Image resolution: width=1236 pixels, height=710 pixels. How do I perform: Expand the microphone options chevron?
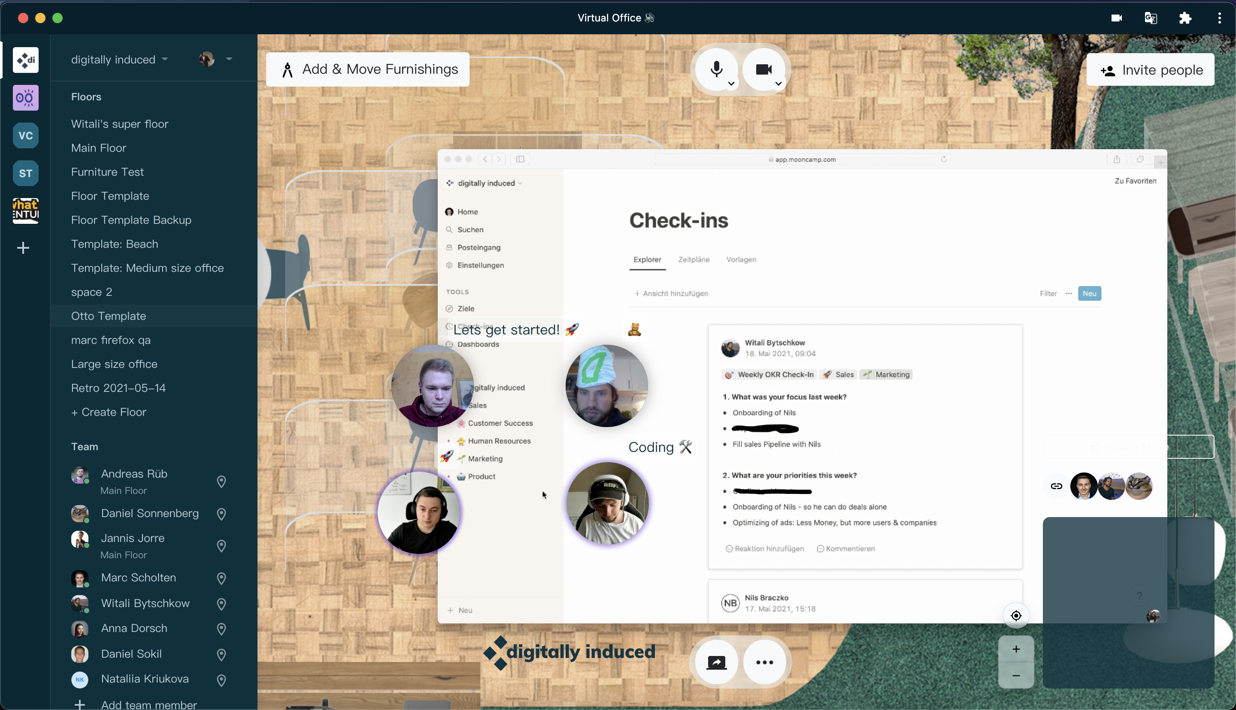(730, 84)
